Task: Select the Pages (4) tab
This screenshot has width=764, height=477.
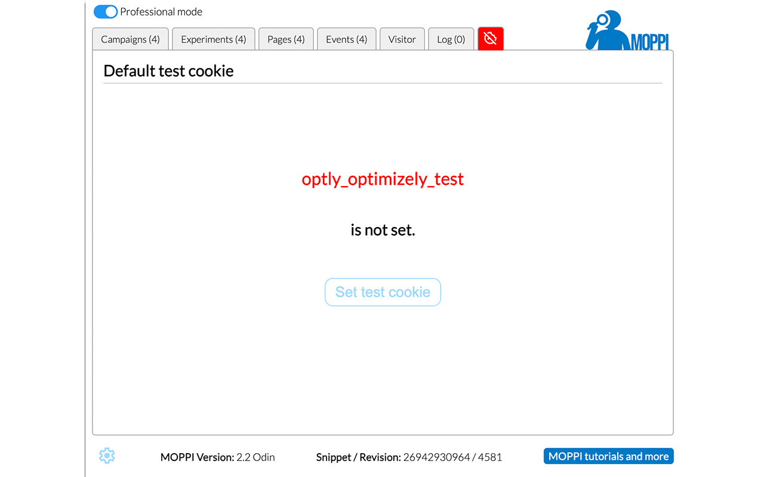Action: pyautogui.click(x=286, y=39)
